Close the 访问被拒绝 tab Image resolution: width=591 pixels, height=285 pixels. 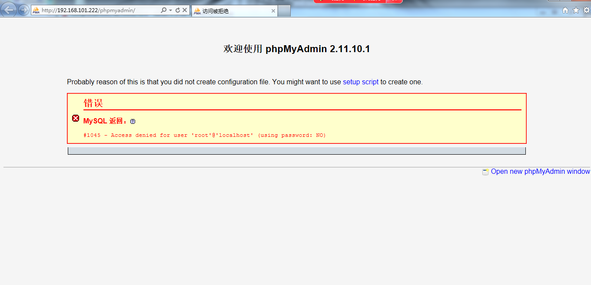click(273, 11)
